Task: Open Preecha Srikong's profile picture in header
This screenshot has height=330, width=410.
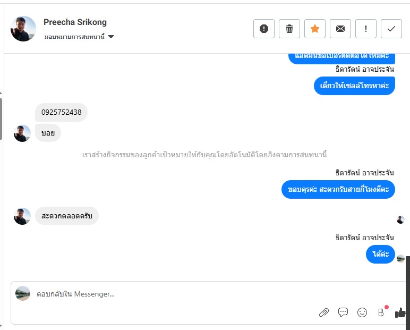Action: tap(23, 29)
